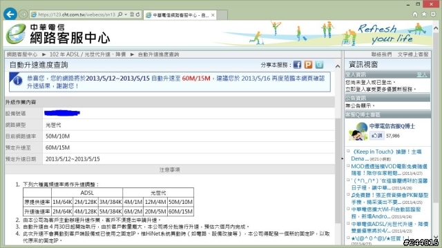Click the browser Home icon
Viewport: 442px width, 248px height.
415,14
